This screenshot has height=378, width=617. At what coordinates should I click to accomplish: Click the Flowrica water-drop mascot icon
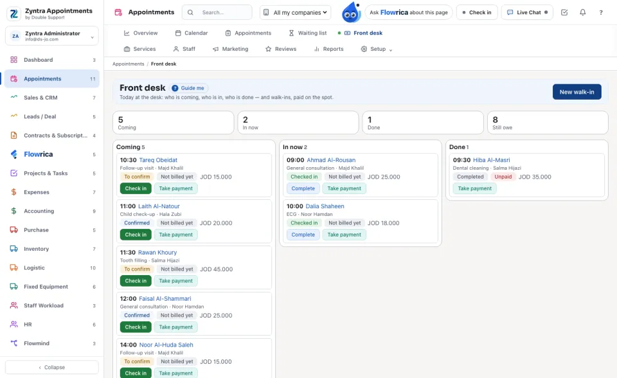pos(351,12)
